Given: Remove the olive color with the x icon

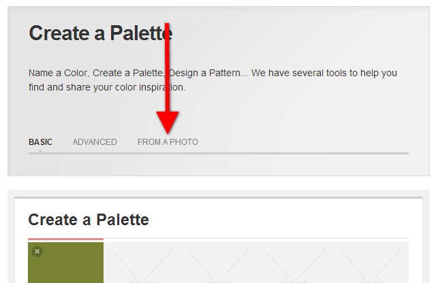Looking at the screenshot, I should pyautogui.click(x=37, y=252).
